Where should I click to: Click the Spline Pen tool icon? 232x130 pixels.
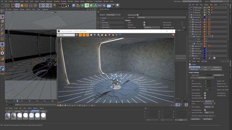tap(78, 5)
